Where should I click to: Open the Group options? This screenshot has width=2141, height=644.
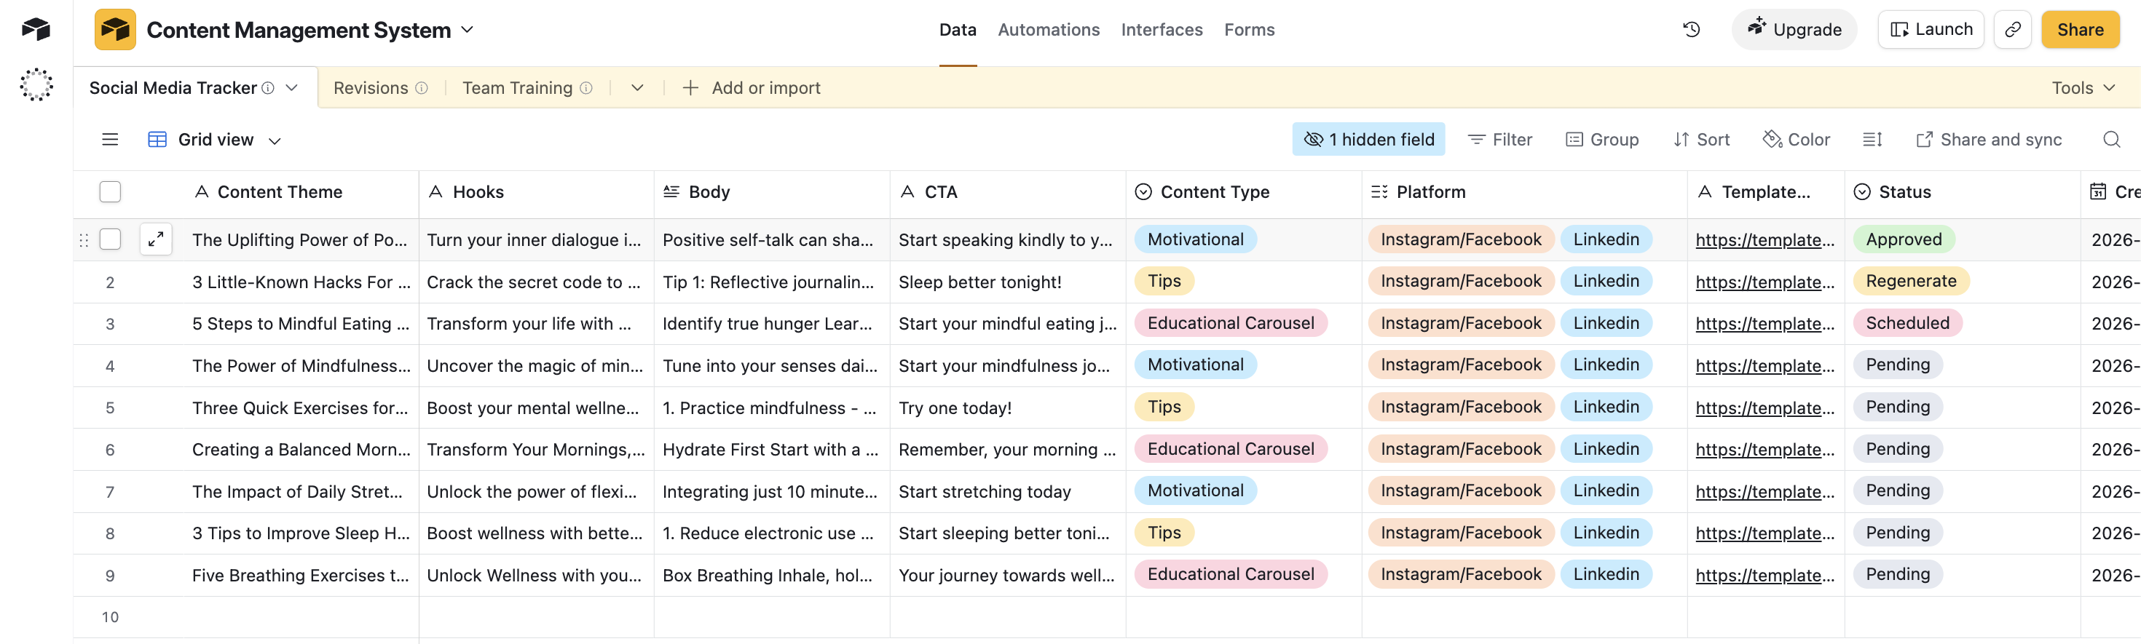pos(1601,140)
